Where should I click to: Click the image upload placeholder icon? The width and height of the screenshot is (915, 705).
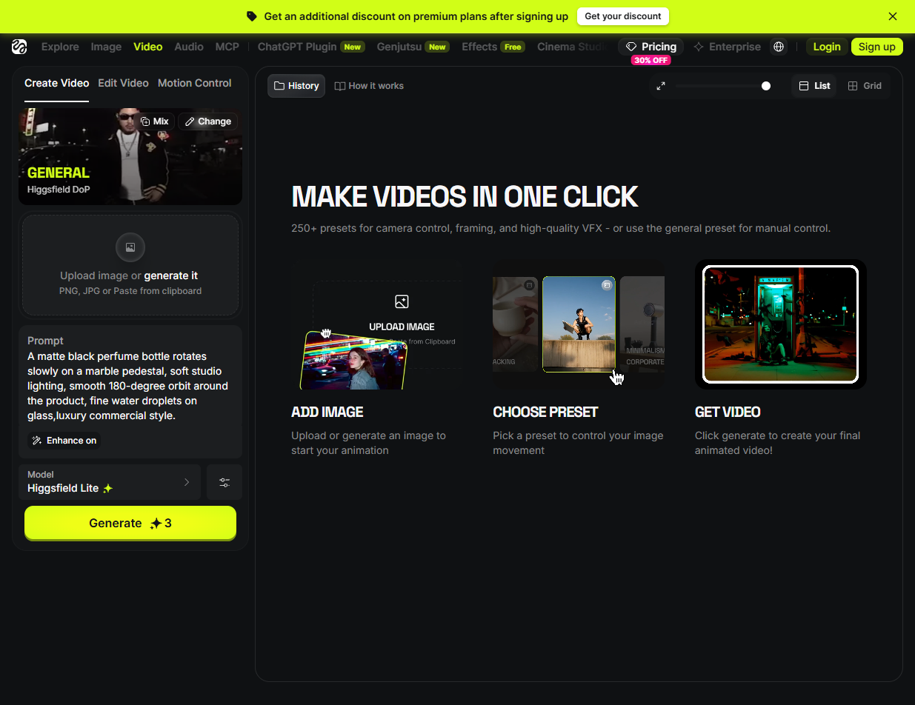coord(130,247)
